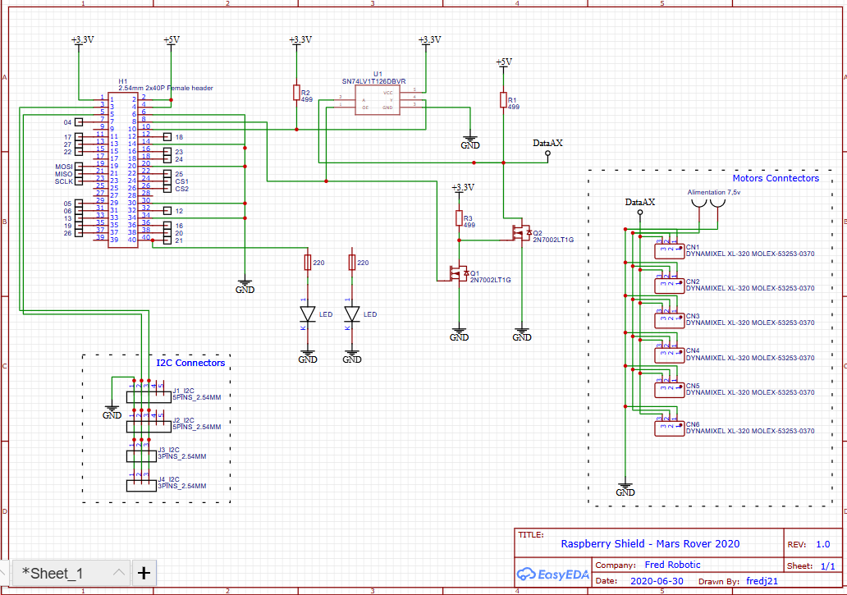The height and width of the screenshot is (595, 847).
Task: Click the 'Alimentation 7,5v' label
Action: (x=713, y=192)
